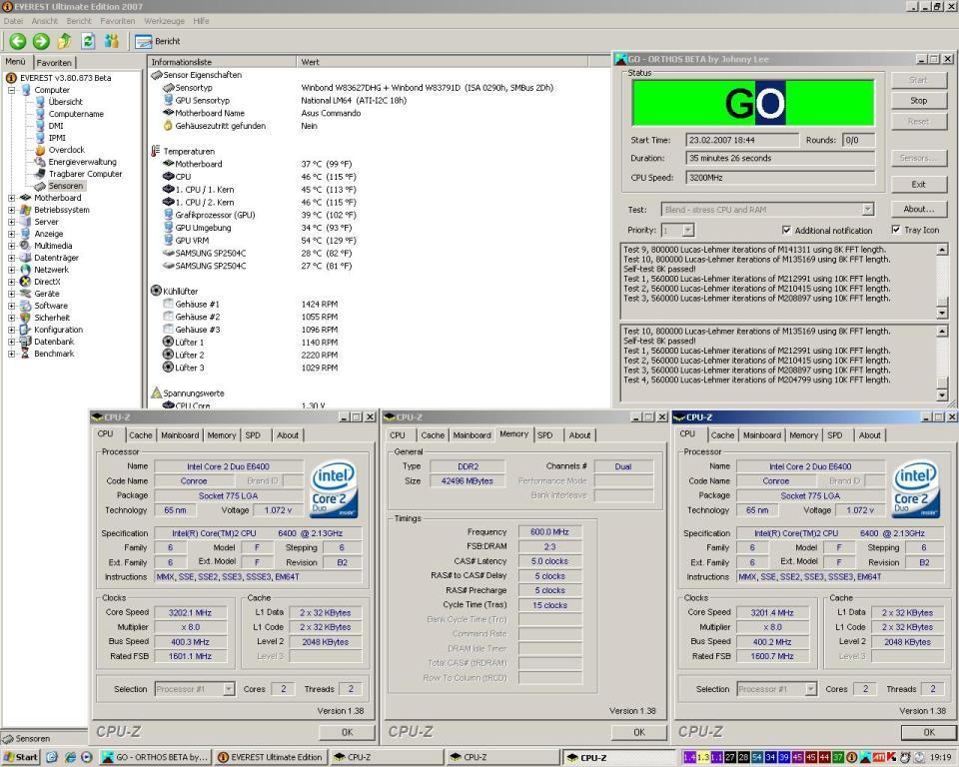Click OK in the left CPU-Z window
Image resolution: width=959 pixels, height=767 pixels.
[x=347, y=732]
